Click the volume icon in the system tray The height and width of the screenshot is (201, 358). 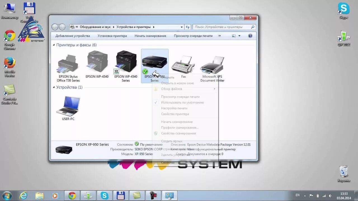331,196
